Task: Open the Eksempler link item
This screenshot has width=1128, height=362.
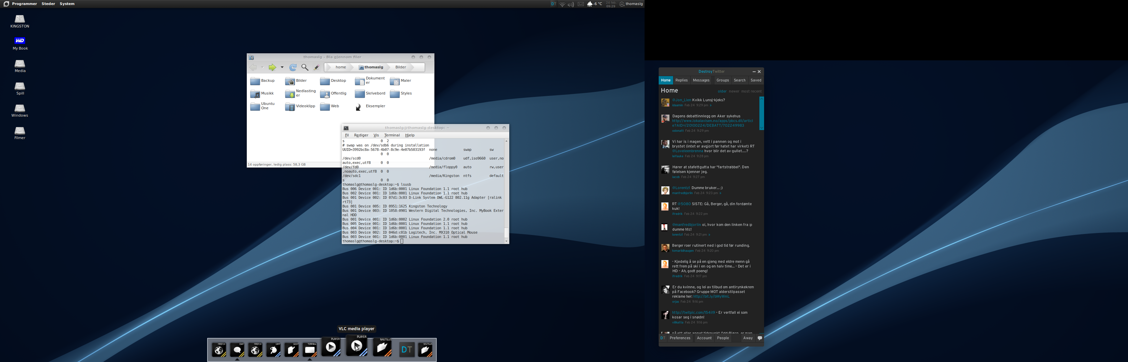Action: tap(370, 106)
